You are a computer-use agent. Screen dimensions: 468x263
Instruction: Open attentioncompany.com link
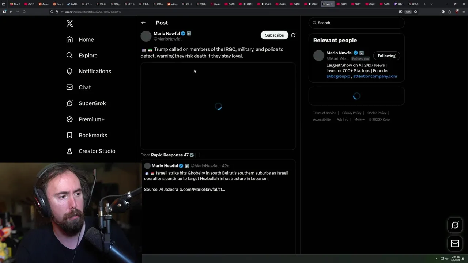pos(375,76)
